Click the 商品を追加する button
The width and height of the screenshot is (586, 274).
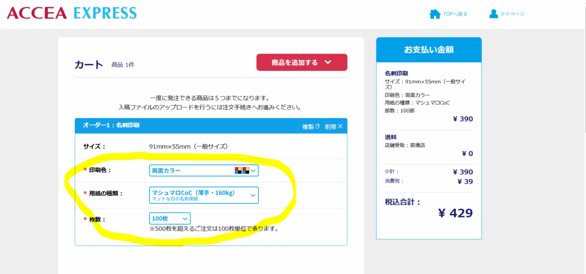click(302, 62)
